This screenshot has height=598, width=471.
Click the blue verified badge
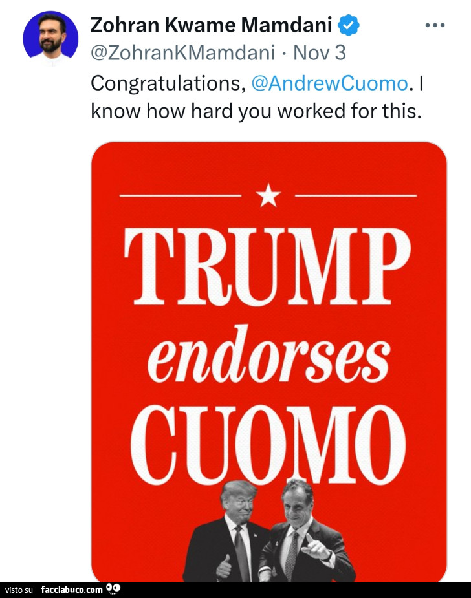[349, 26]
